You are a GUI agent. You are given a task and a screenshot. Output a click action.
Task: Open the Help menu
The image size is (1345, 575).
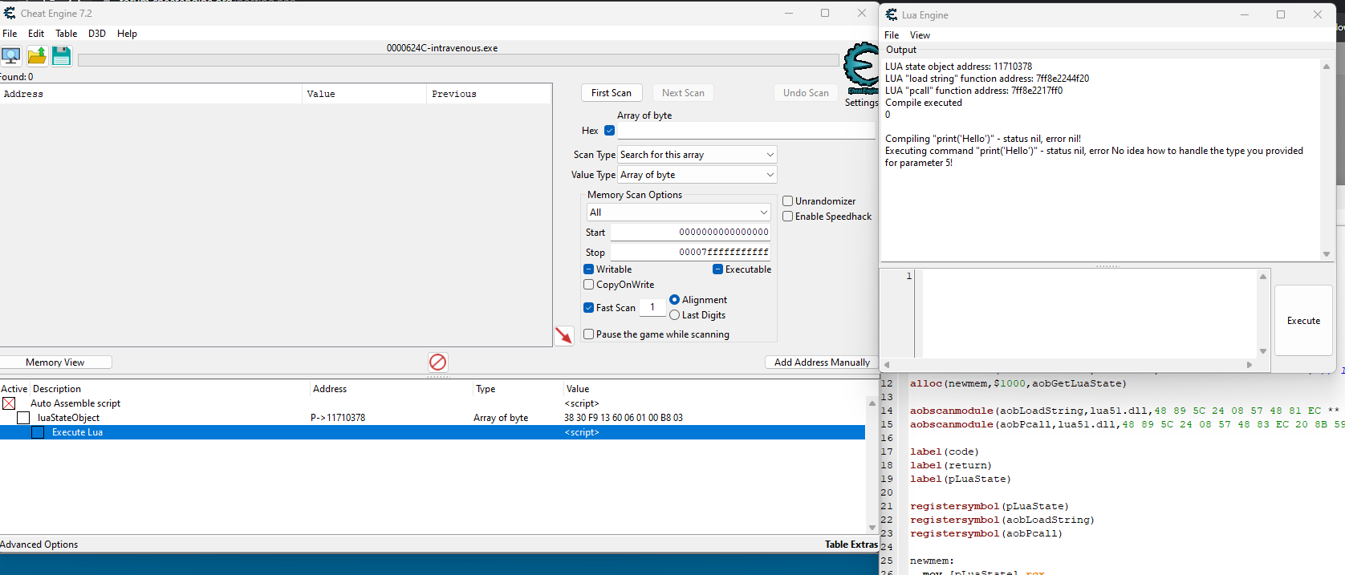(x=127, y=34)
